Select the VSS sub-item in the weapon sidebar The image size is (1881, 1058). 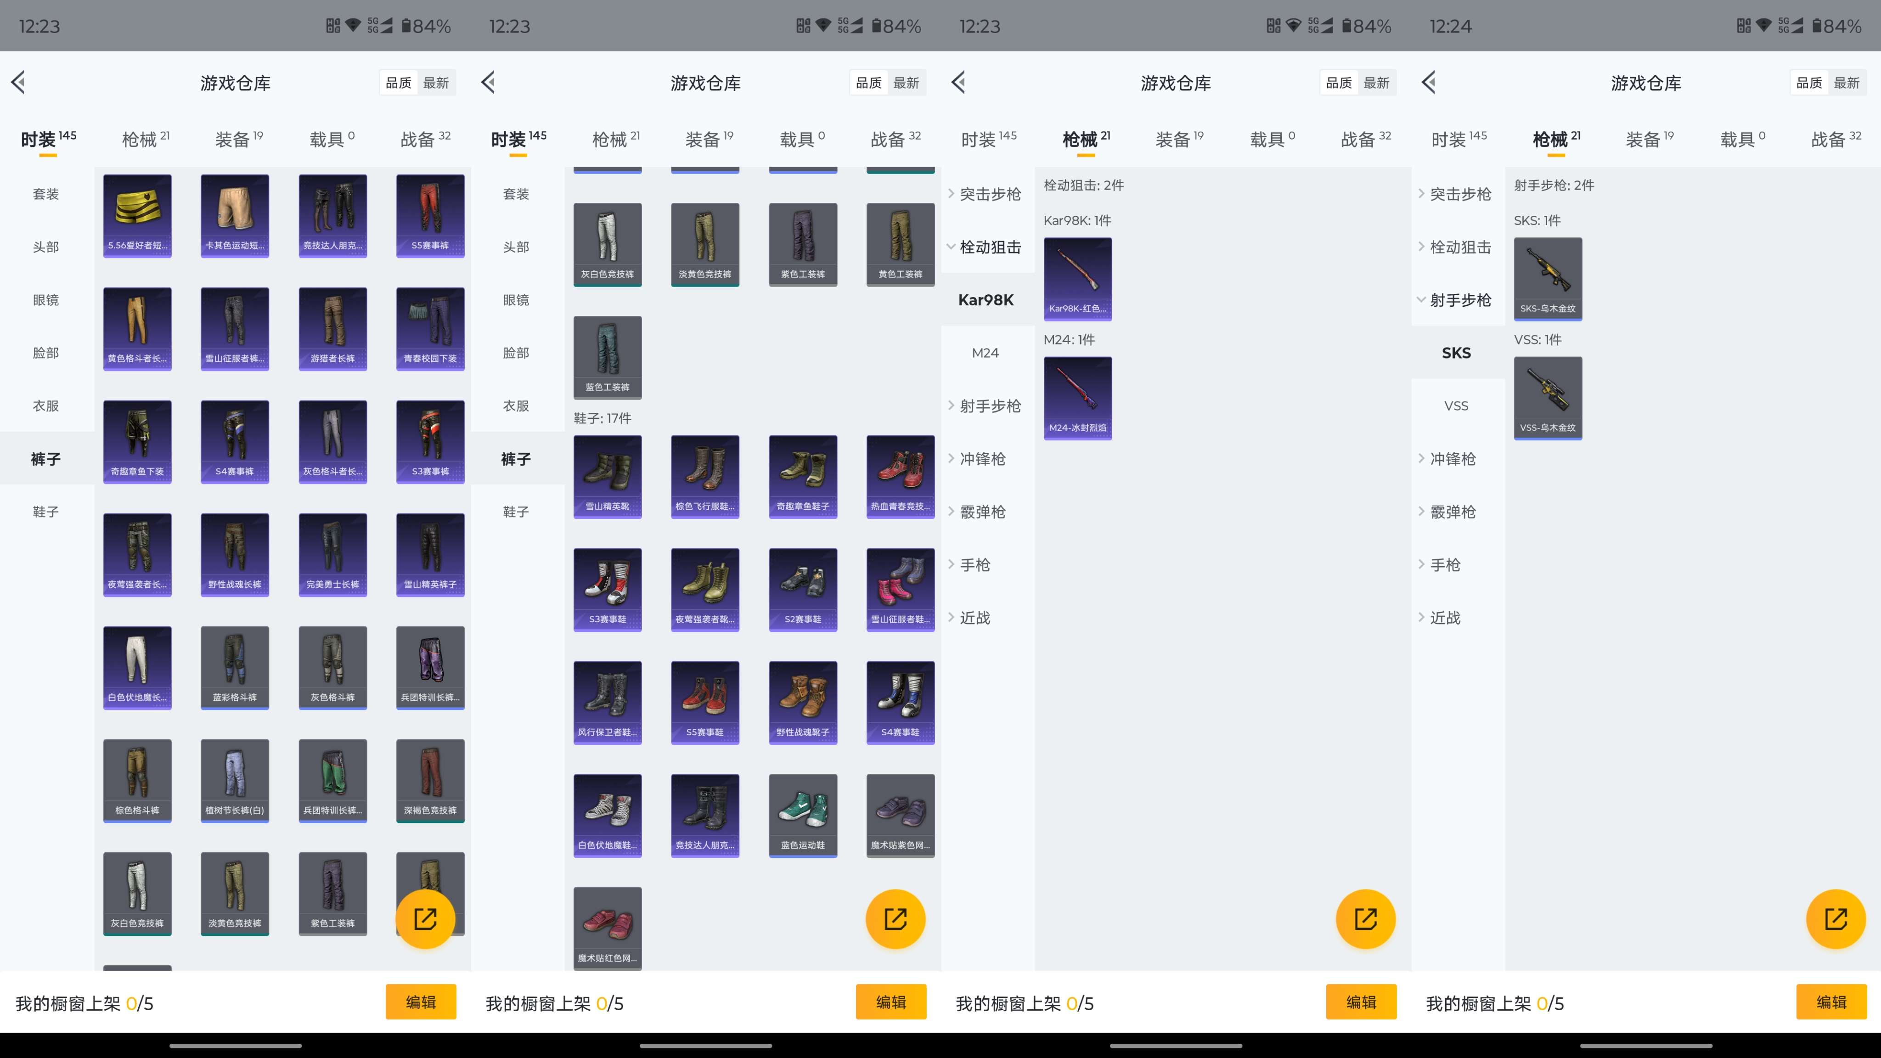(x=1456, y=405)
